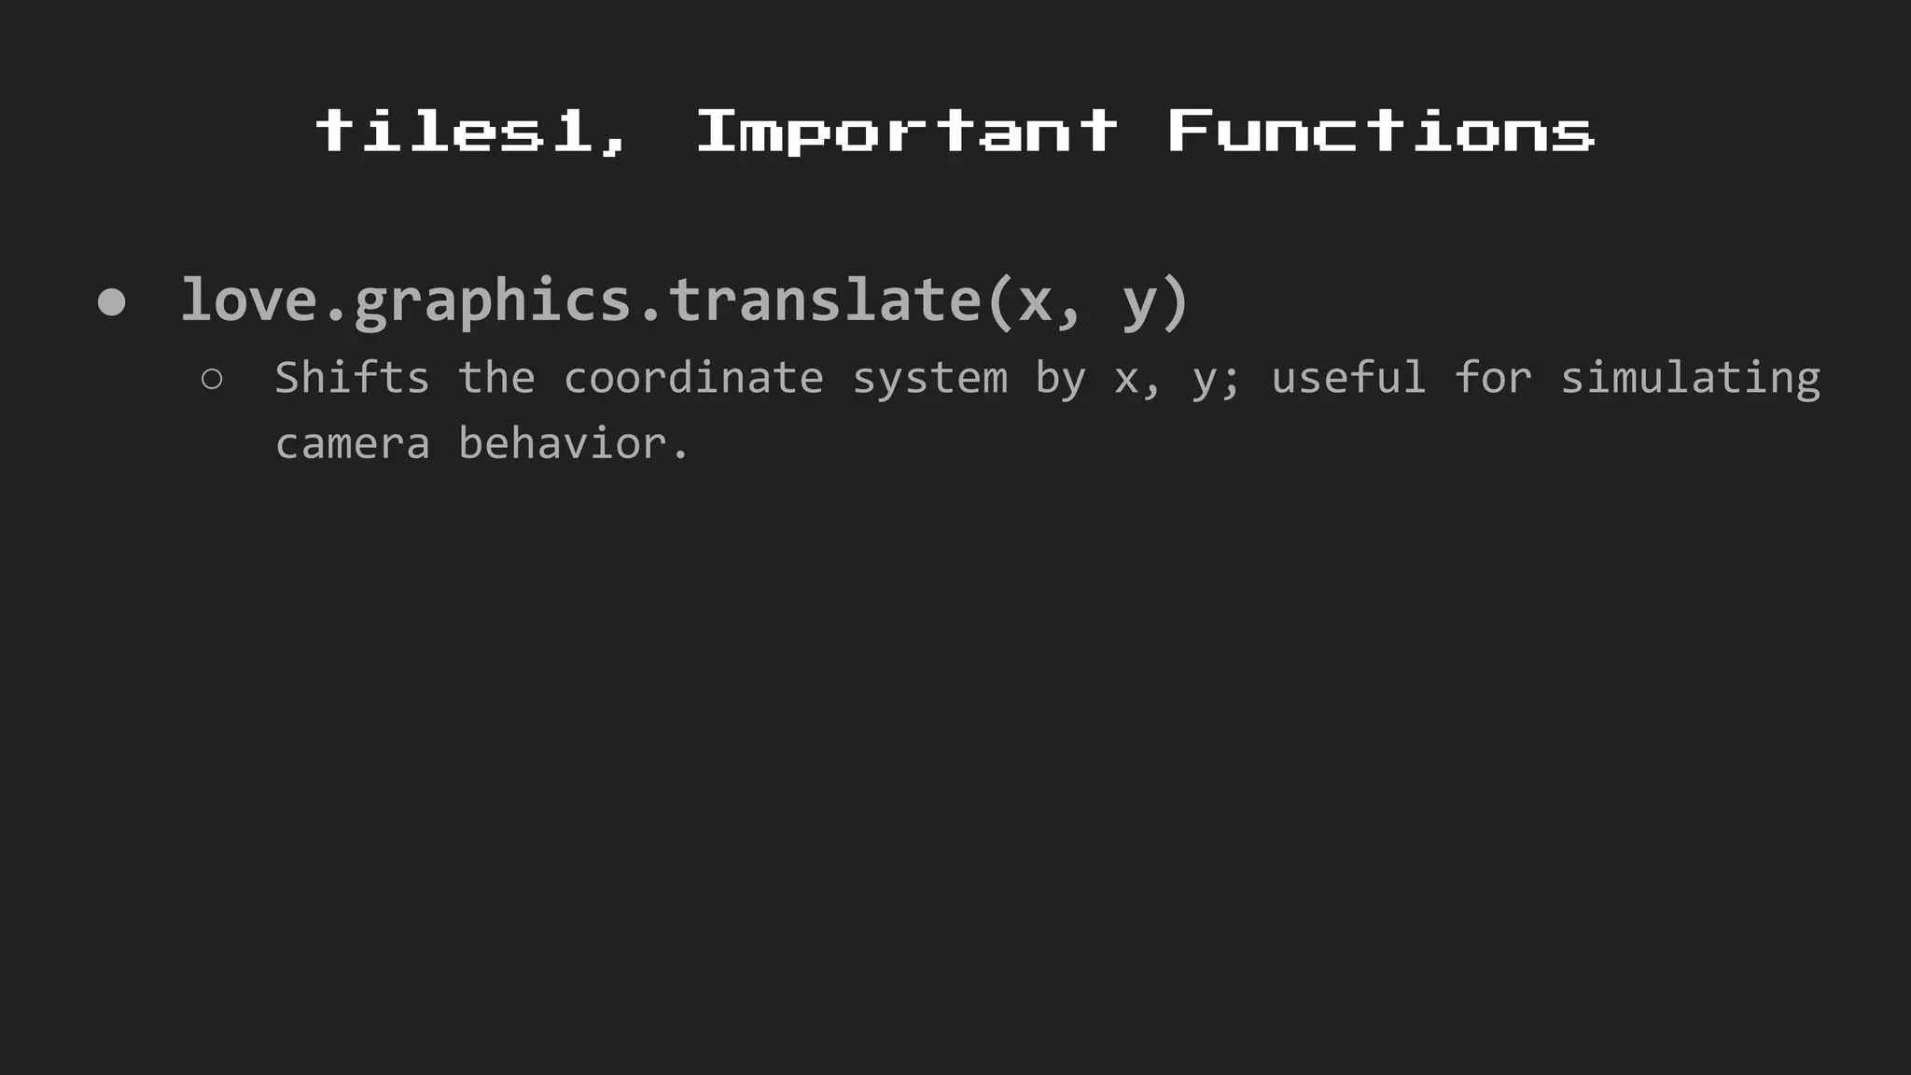Screen dimensions: 1911x1075
Task: Click the word "by" in the description
Action: tap(1060, 378)
